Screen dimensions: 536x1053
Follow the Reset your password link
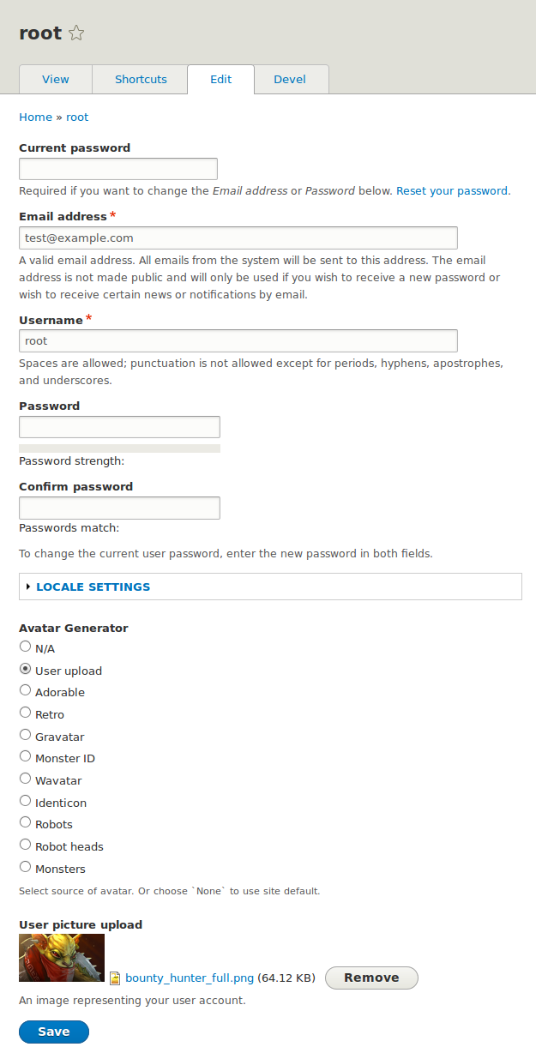pos(452,191)
